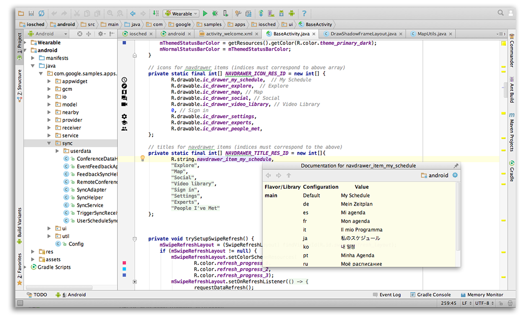The height and width of the screenshot is (323, 531).
Task: Switch to the DrawShadowFrameLayout.java tab
Action: [x=363, y=34]
